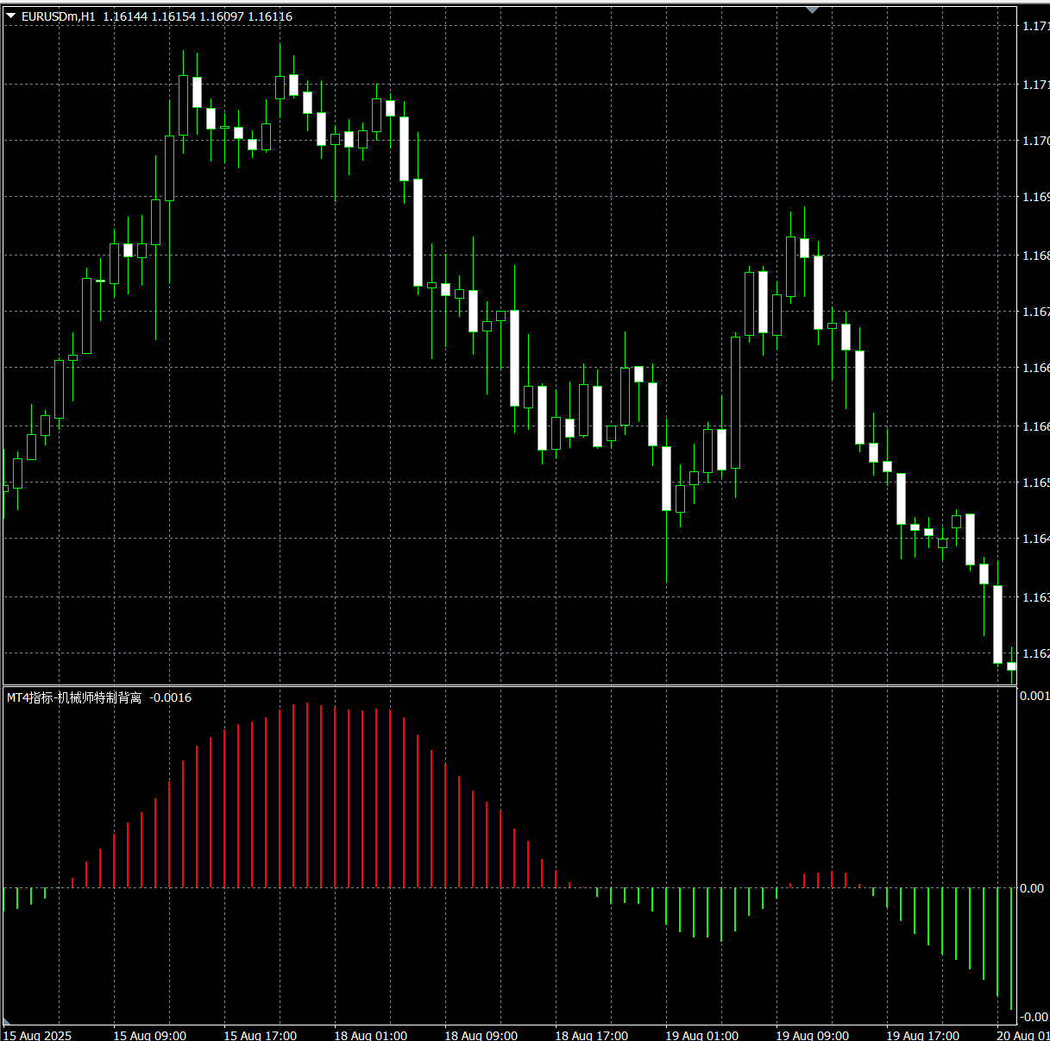Click the 18 Aug 01:00 time label
The image size is (1050, 1041).
370,1035
